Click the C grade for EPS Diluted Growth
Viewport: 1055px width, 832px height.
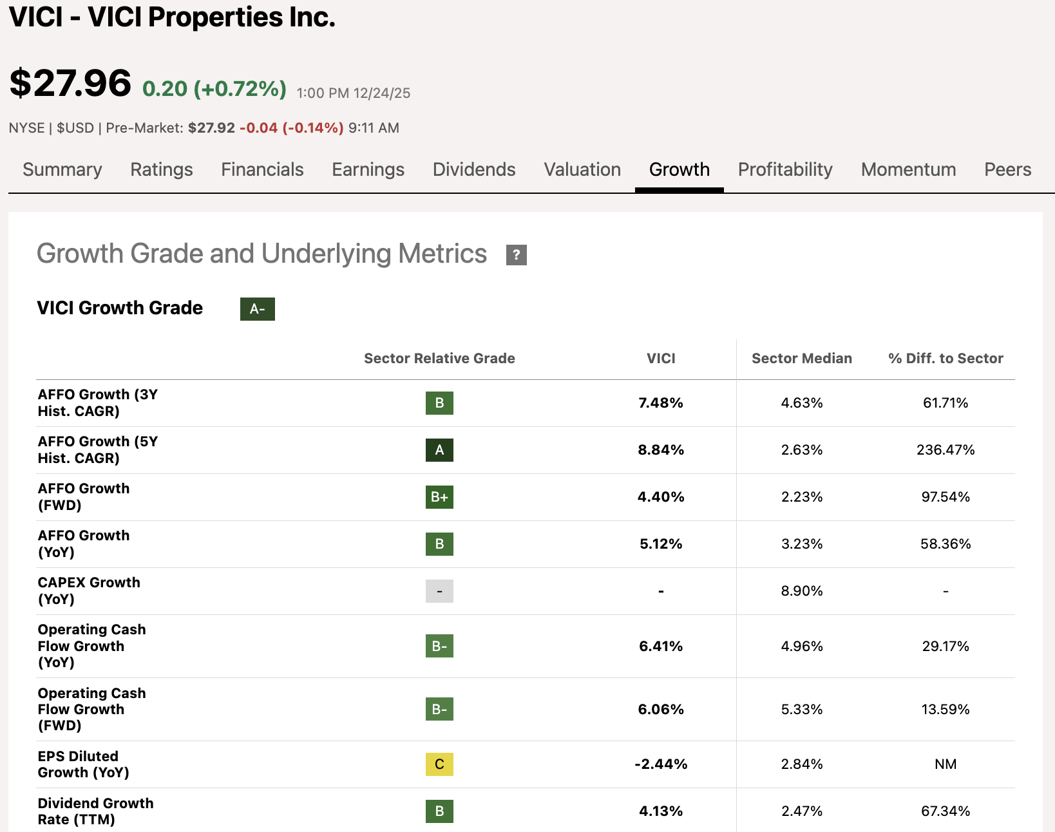click(x=439, y=764)
